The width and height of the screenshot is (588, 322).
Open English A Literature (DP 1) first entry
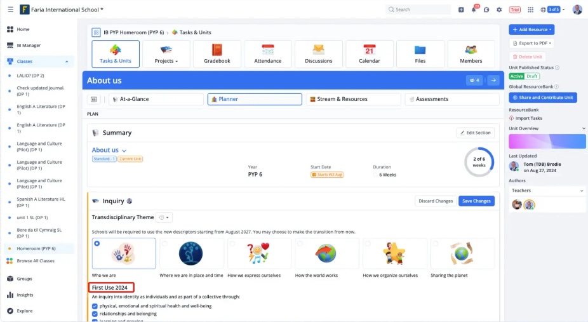41,109
